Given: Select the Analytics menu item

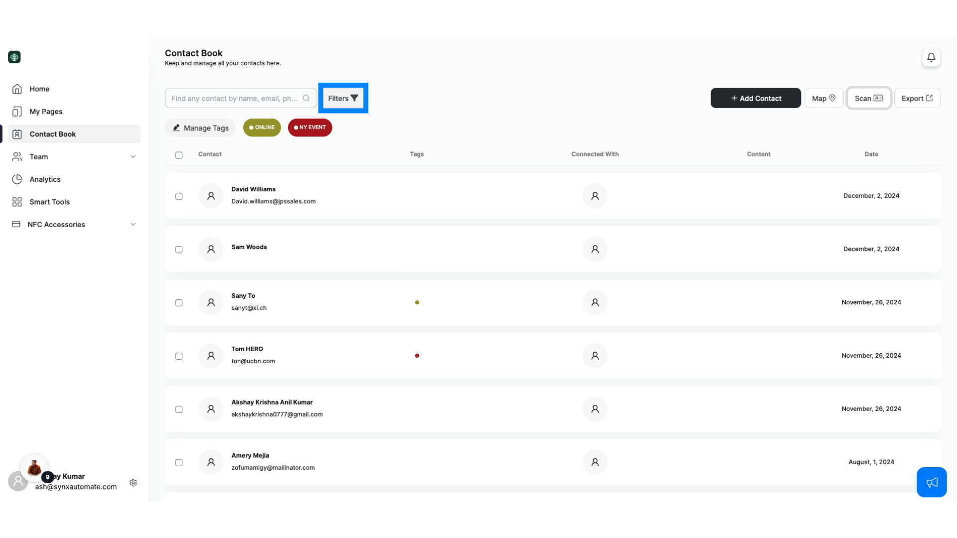Looking at the screenshot, I should click(x=45, y=179).
